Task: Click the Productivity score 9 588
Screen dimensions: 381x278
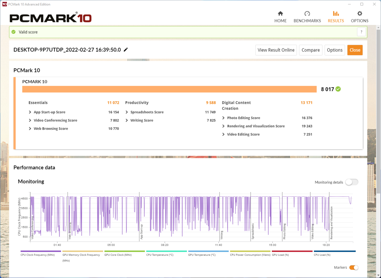Action: coord(211,103)
